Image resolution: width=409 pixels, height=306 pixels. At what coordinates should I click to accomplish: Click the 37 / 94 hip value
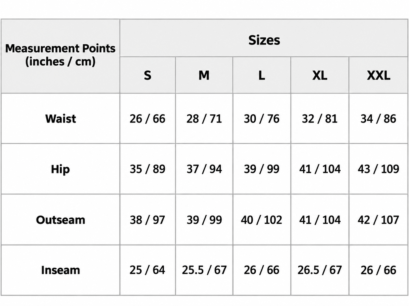click(204, 169)
